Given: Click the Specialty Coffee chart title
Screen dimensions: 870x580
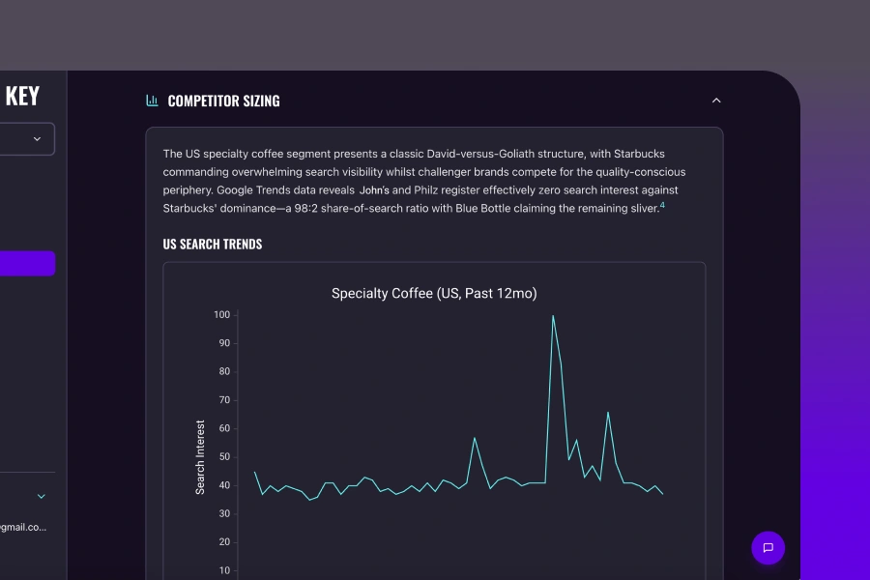Looking at the screenshot, I should 434,293.
